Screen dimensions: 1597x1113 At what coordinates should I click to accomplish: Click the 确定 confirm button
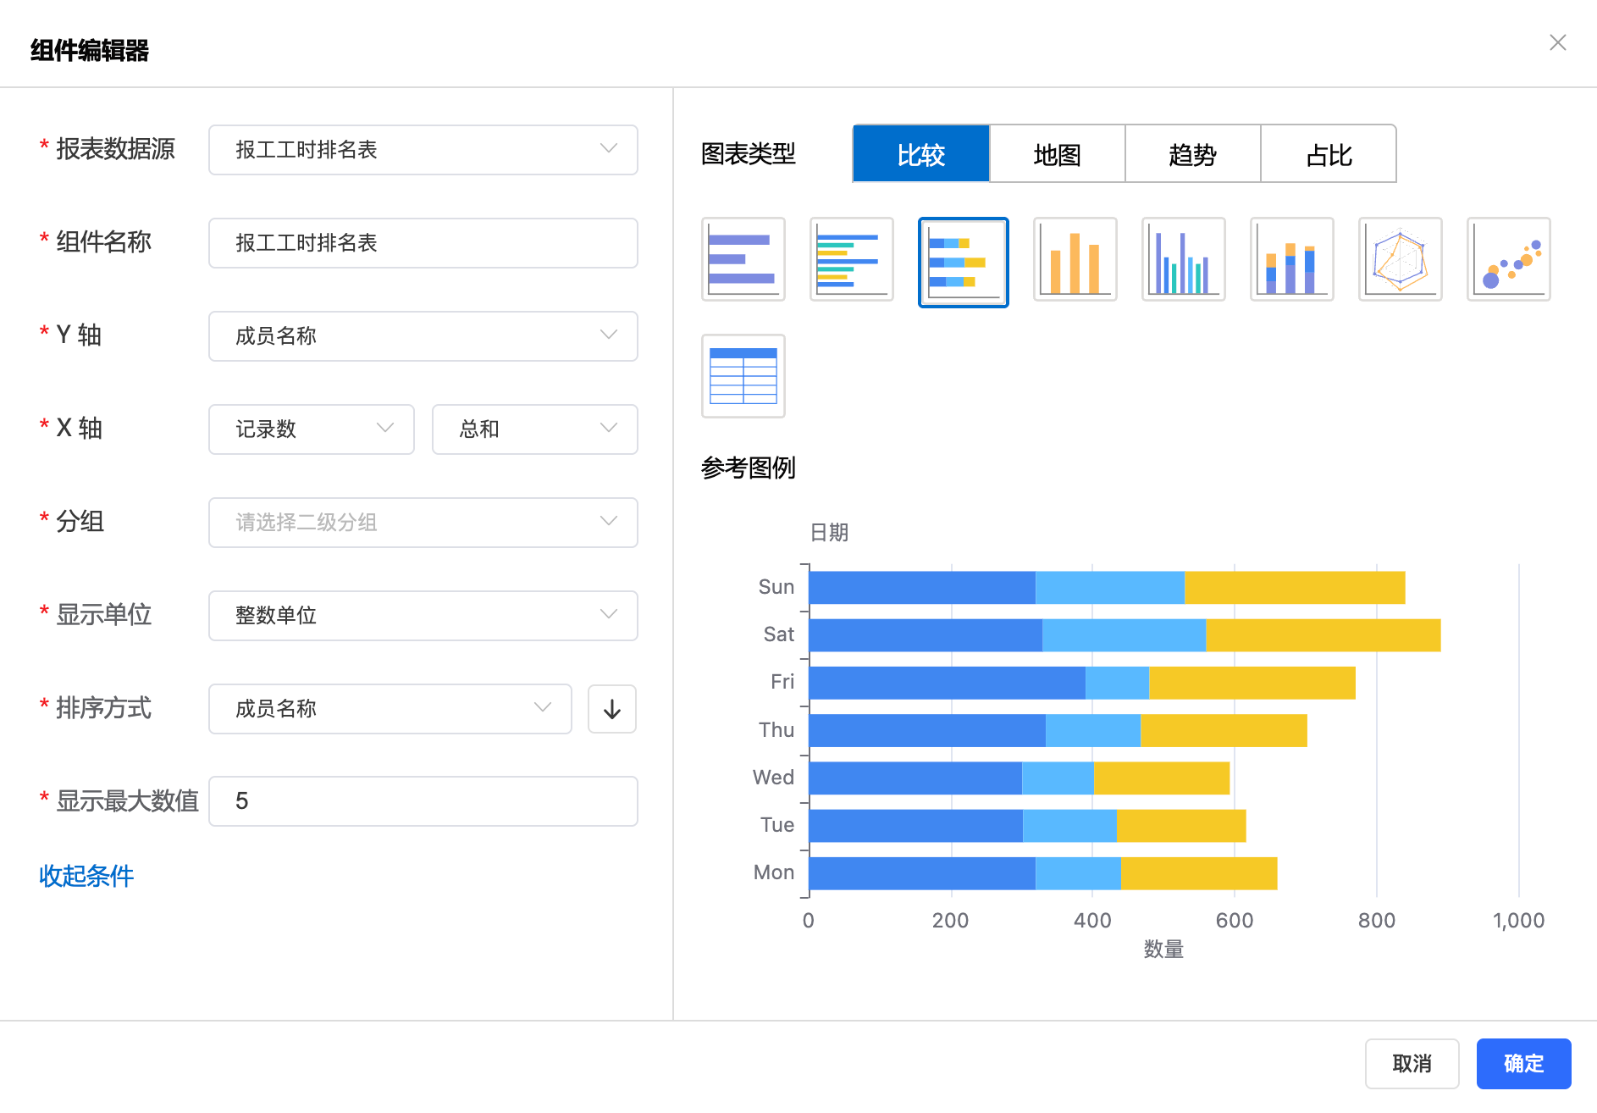pos(1522,1063)
